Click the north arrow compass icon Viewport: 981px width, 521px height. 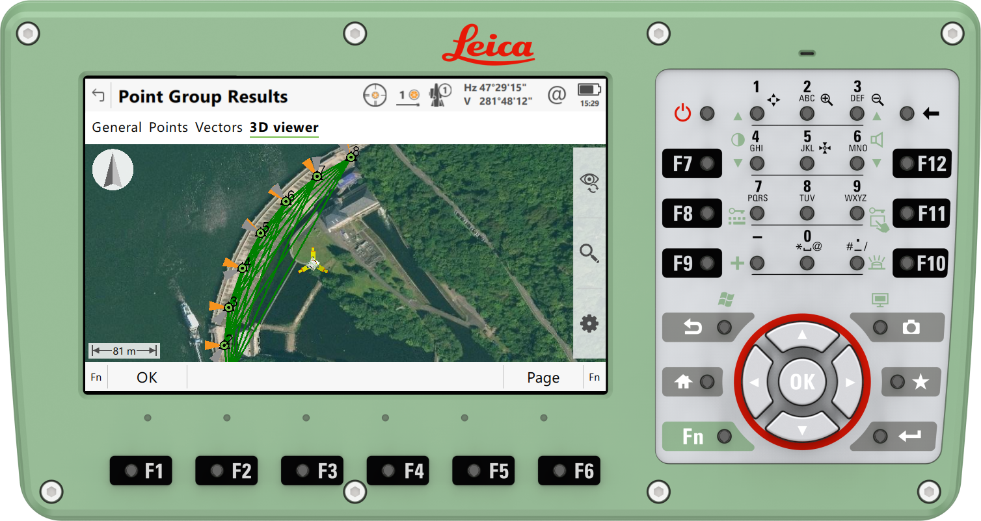coord(113,170)
